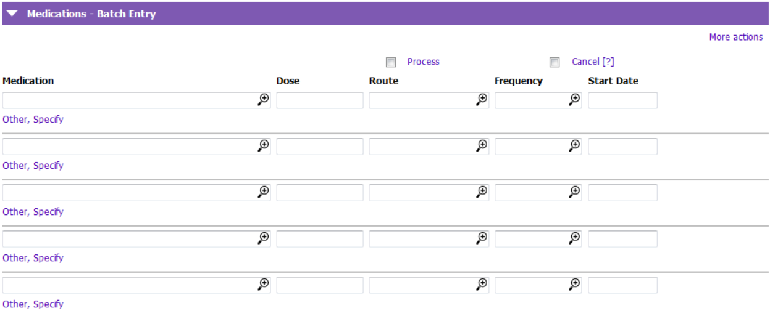Open route lookup magnifier in second row

(482, 145)
